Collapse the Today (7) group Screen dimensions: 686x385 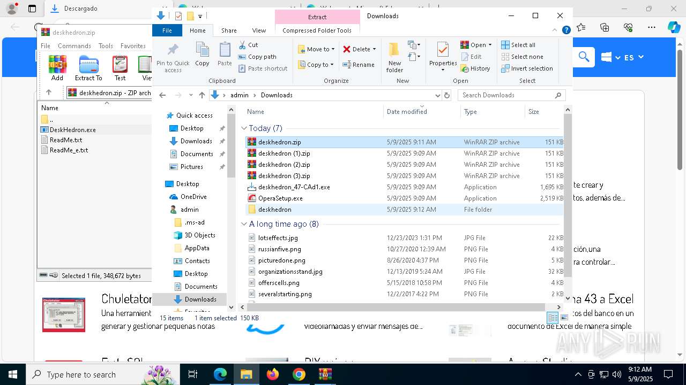[x=244, y=128]
